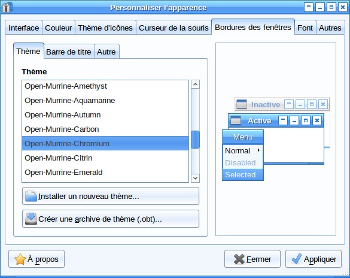Click Installer un nouveau thème button

[x=111, y=196]
